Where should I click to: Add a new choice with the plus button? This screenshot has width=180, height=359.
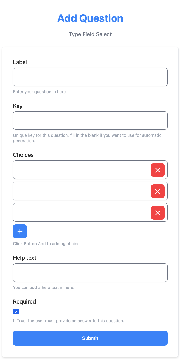point(20,231)
